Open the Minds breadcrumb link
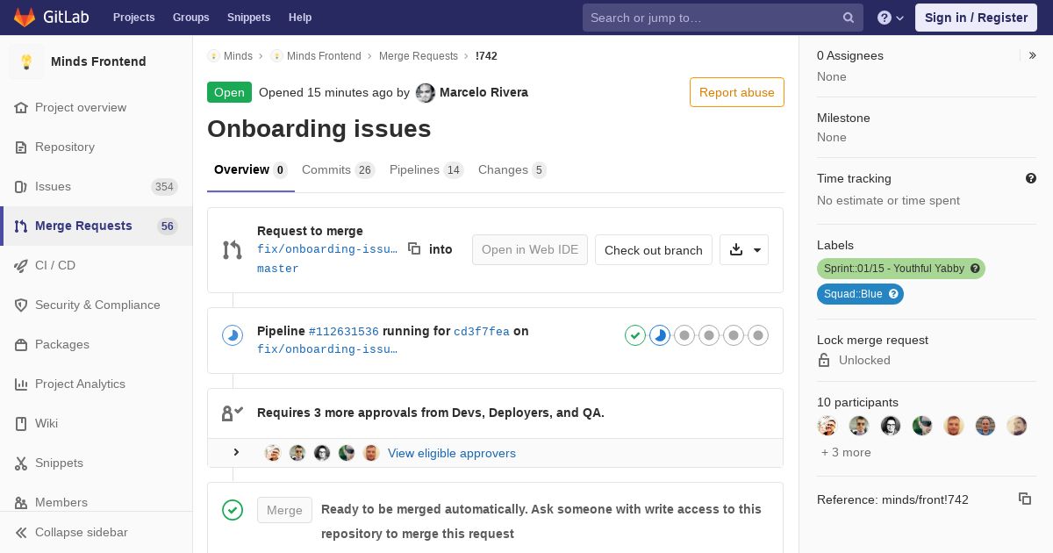 [x=238, y=56]
